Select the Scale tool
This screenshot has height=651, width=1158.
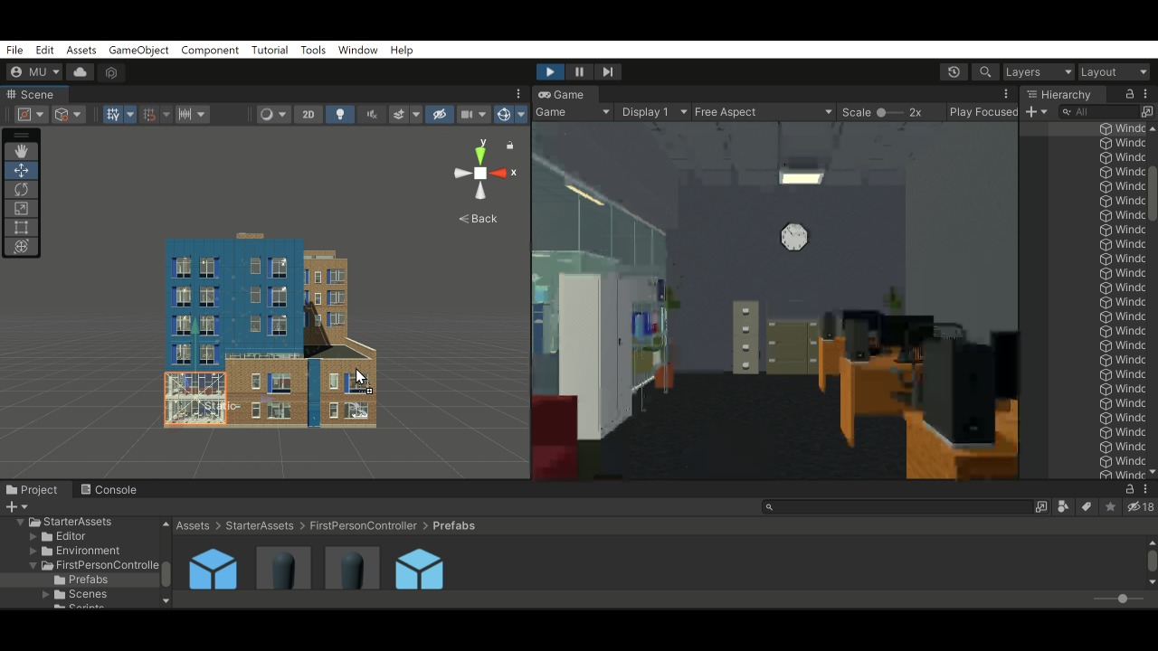tap(21, 208)
